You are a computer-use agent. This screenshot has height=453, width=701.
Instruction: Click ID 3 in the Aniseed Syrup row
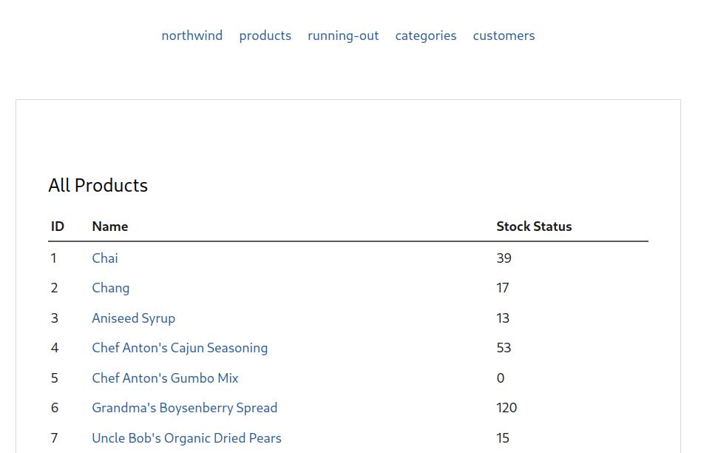pyautogui.click(x=54, y=318)
